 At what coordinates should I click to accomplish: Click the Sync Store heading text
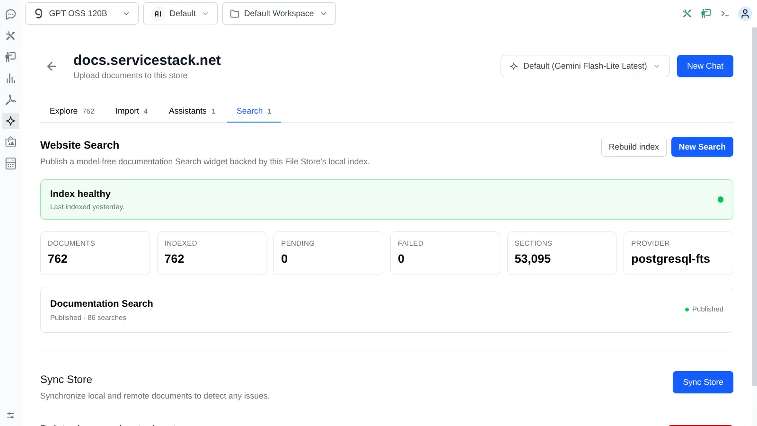click(x=66, y=380)
